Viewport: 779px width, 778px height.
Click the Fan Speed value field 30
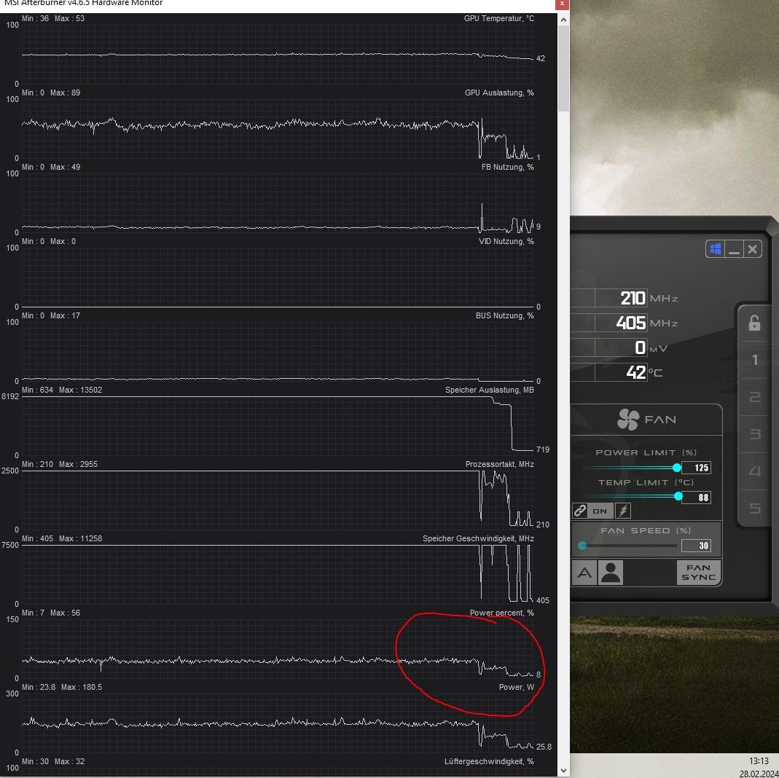click(696, 546)
